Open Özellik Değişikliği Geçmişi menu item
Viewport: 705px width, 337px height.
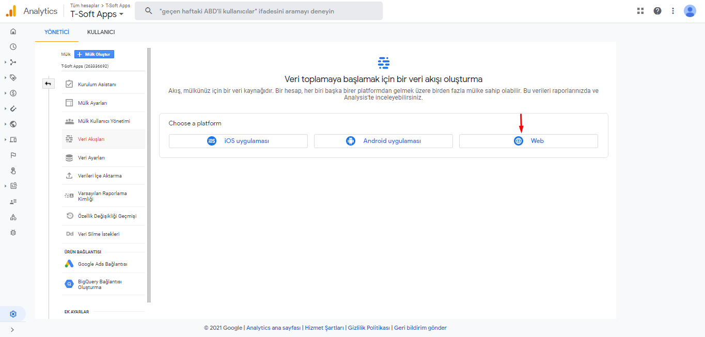point(103,216)
